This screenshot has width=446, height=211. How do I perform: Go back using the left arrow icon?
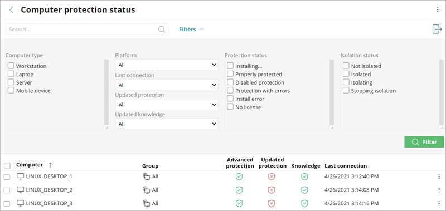11,10
